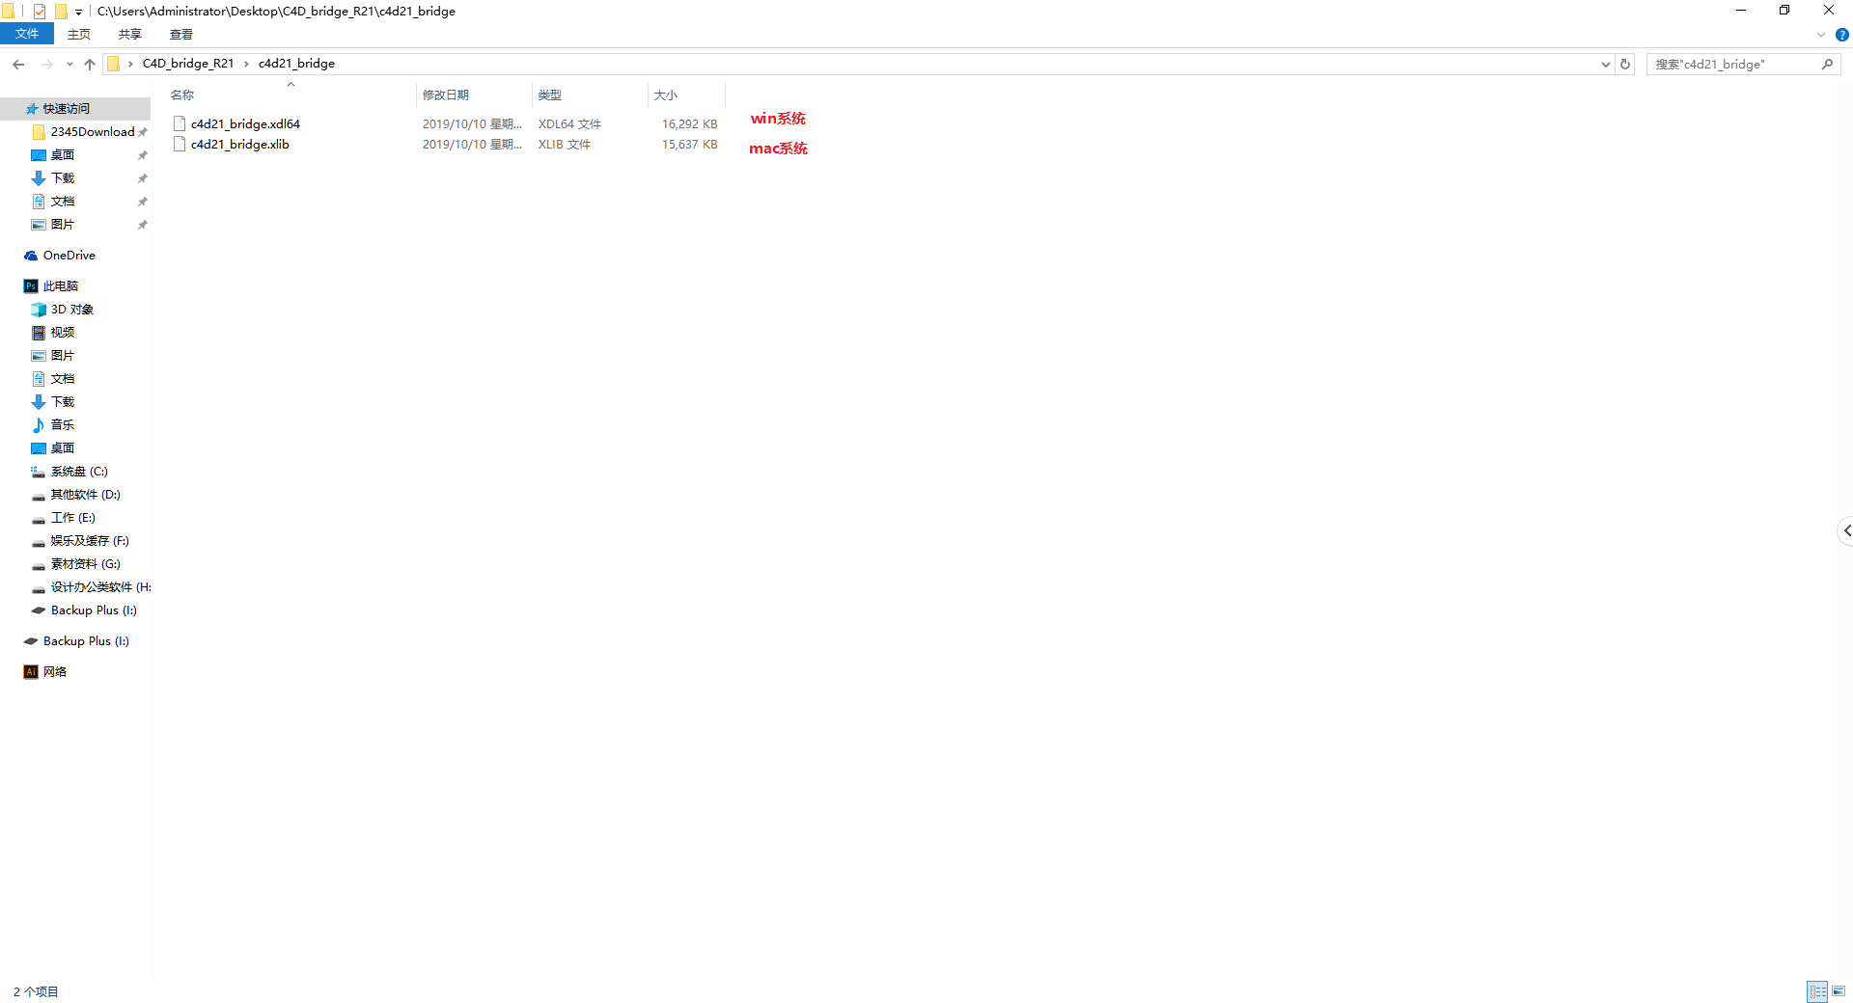Open 素材资料 (G:) drive
The image size is (1853, 1003).
click(86, 564)
